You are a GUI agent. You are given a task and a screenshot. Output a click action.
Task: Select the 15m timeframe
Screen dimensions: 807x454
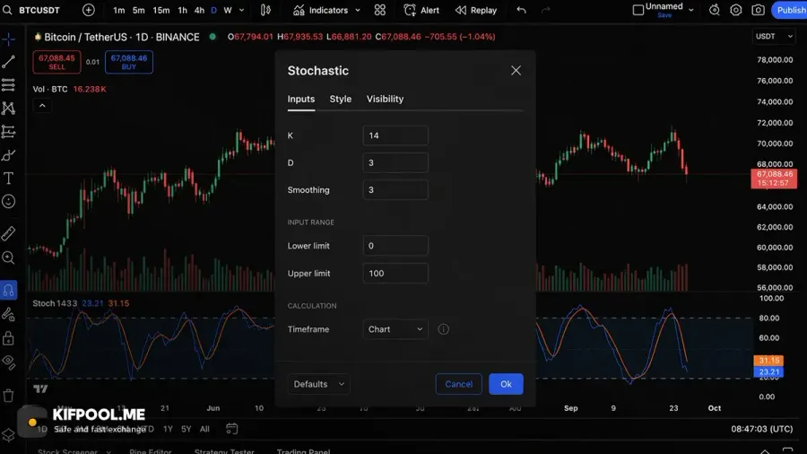pos(161,10)
